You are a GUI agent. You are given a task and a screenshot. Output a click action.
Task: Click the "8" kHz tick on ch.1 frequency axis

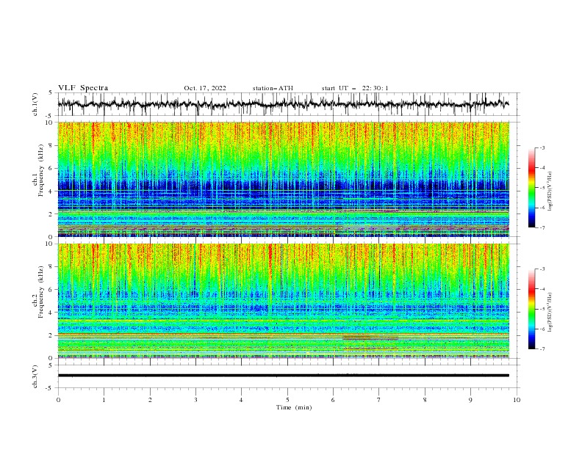point(51,145)
